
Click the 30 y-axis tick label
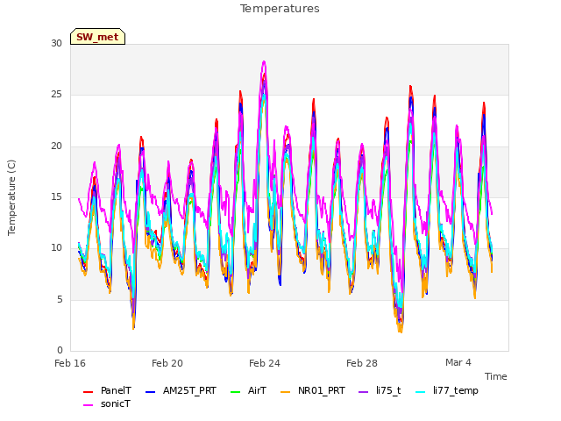56,43
